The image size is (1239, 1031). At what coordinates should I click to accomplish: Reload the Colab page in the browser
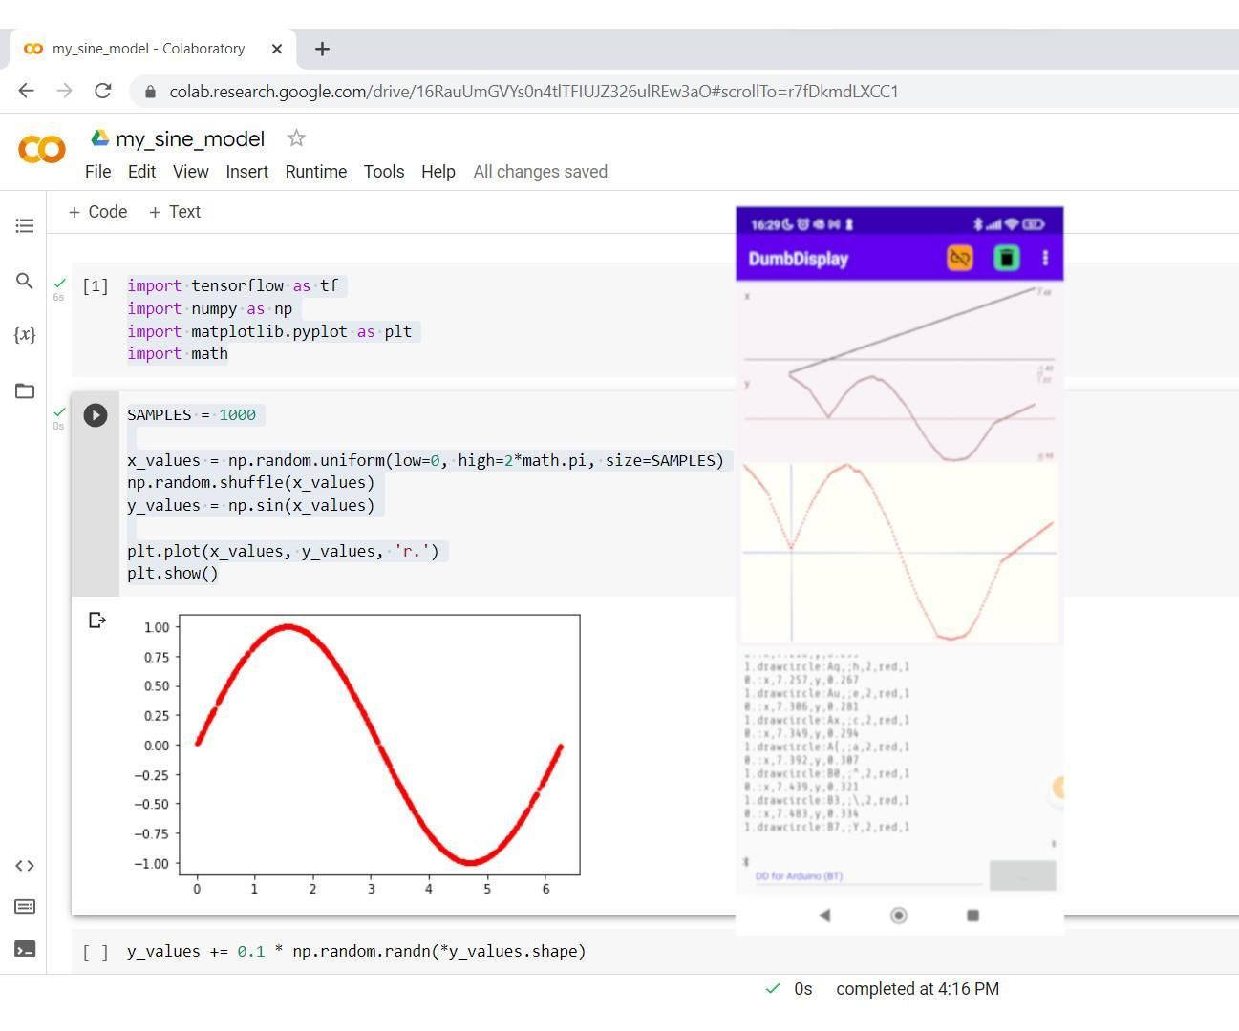pyautogui.click(x=103, y=91)
